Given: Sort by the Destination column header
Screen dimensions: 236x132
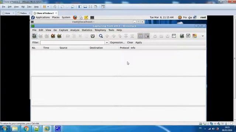Looking at the screenshot, I should pyautogui.click(x=104, y=48).
